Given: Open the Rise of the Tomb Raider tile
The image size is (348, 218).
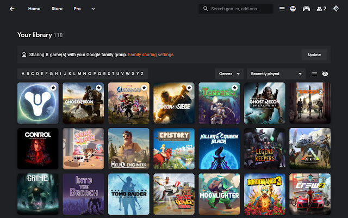Looking at the screenshot, I should click(129, 194).
